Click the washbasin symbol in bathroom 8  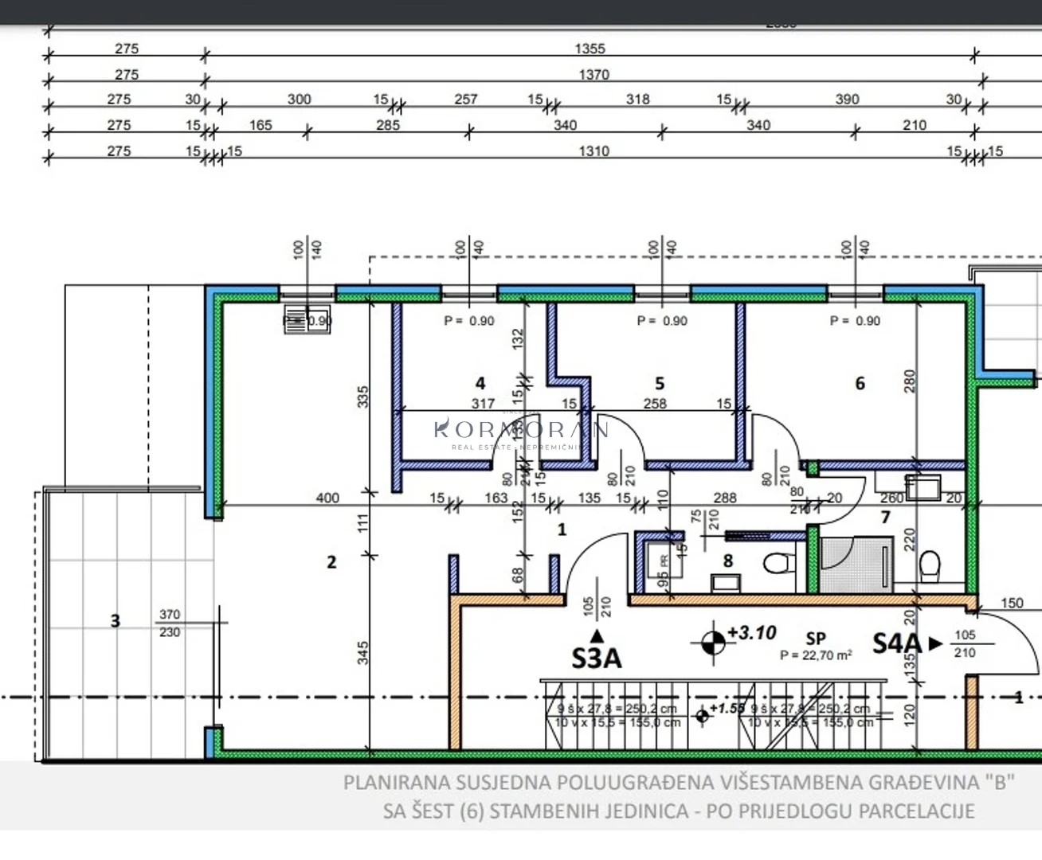pos(726,584)
